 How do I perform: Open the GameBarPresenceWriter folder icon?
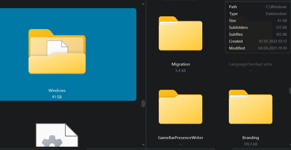tap(180, 107)
